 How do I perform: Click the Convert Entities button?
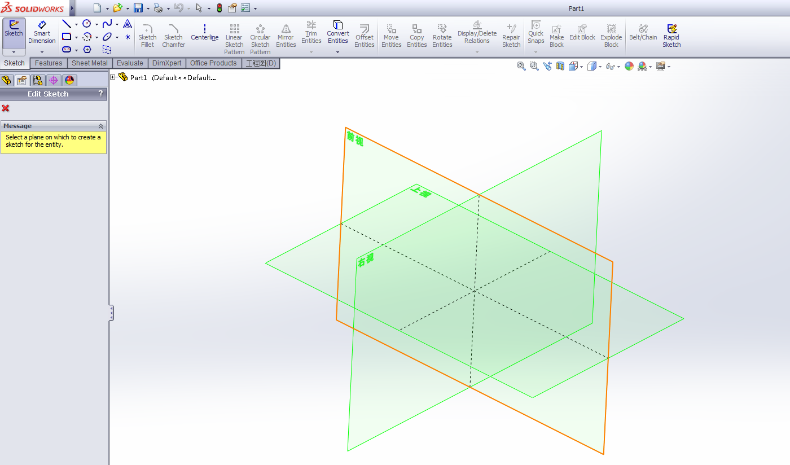click(x=337, y=33)
